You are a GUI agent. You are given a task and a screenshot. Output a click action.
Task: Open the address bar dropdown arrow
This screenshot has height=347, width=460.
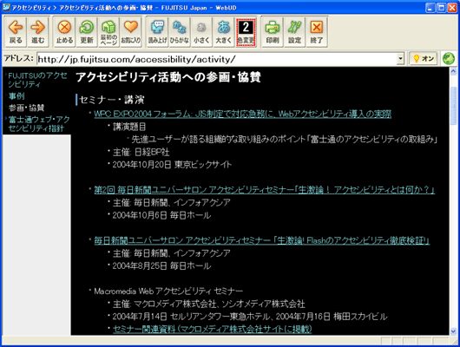pyautogui.click(x=400, y=59)
